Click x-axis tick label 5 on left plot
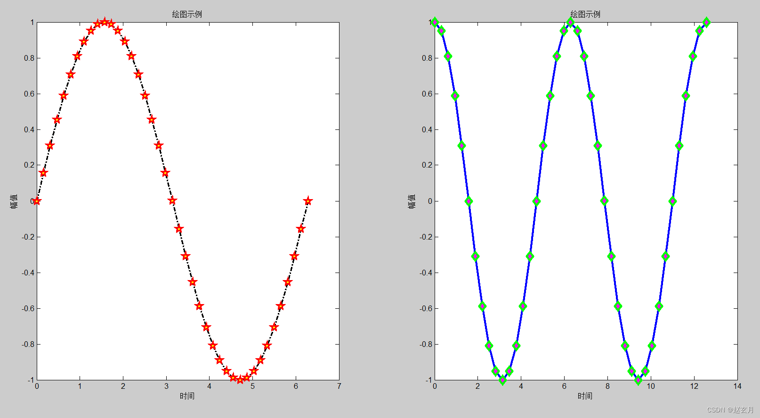This screenshot has height=418, width=760. tap(253, 386)
